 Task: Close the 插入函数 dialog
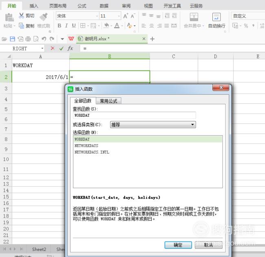[221, 88]
